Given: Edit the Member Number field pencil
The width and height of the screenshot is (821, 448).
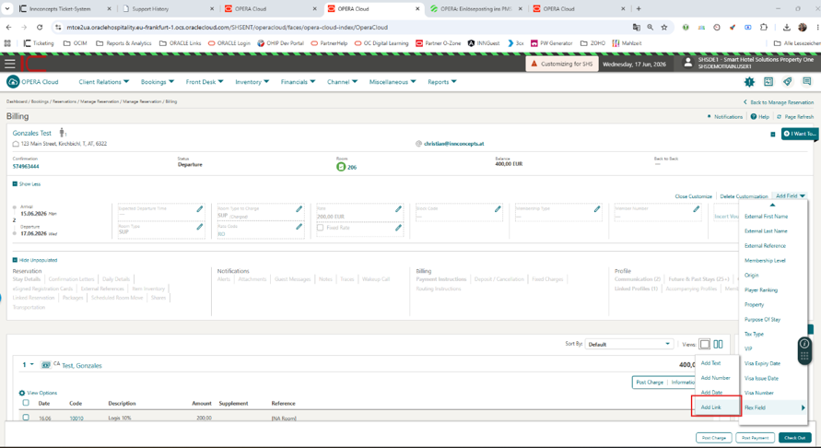Looking at the screenshot, I should 697,209.
